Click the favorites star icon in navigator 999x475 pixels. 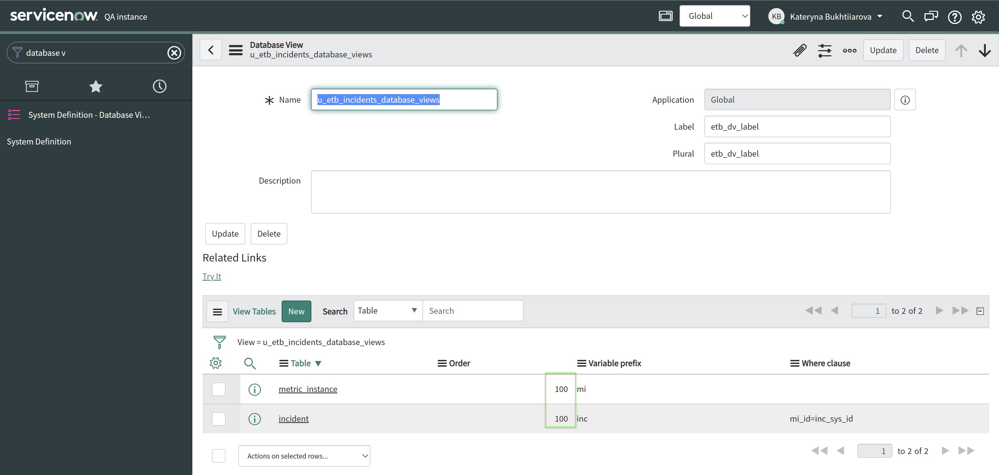click(x=96, y=86)
